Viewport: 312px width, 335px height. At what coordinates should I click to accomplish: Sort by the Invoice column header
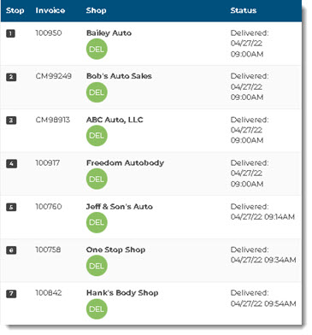50,10
